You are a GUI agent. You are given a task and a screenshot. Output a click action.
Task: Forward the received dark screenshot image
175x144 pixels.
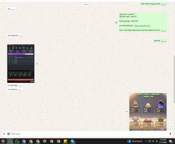37,64
